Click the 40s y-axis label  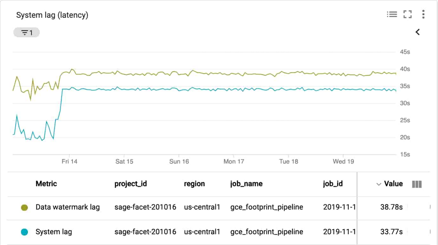coord(405,69)
